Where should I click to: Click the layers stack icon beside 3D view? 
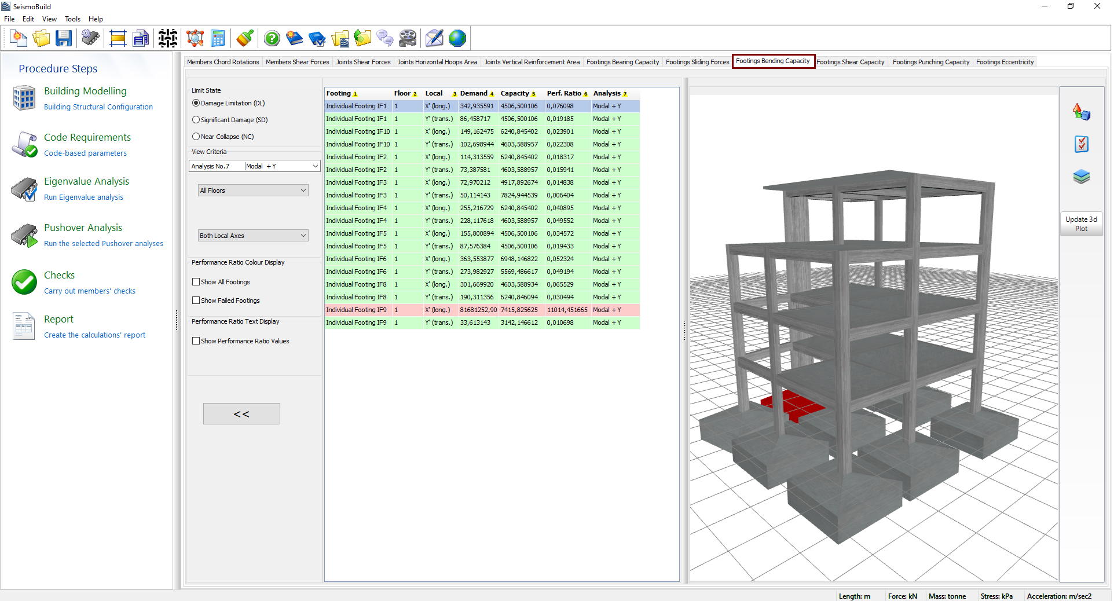(x=1081, y=177)
